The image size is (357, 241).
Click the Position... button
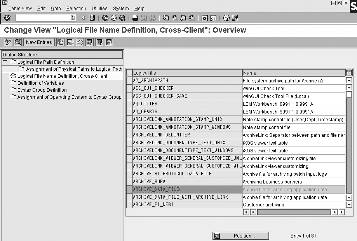pos(240,236)
